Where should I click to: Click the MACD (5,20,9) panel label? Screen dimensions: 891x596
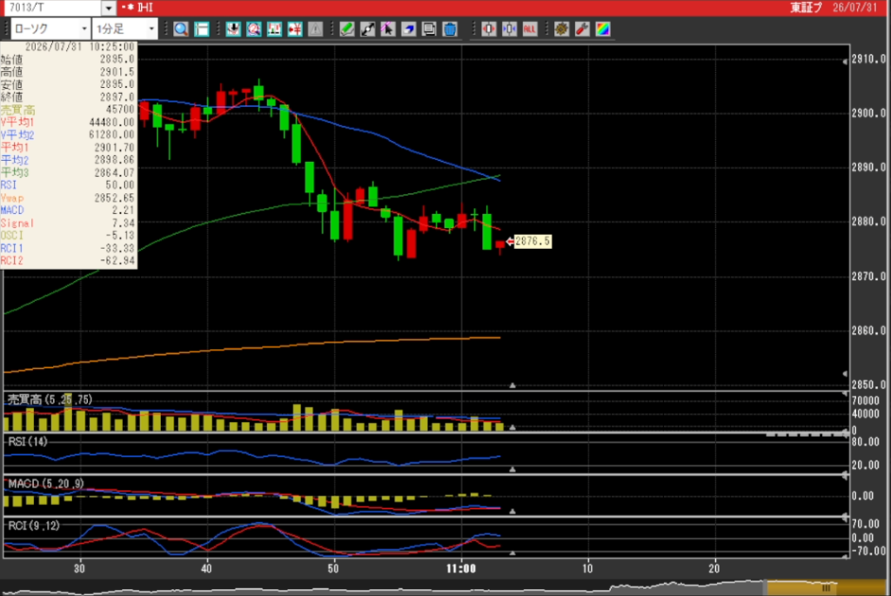tap(46, 484)
